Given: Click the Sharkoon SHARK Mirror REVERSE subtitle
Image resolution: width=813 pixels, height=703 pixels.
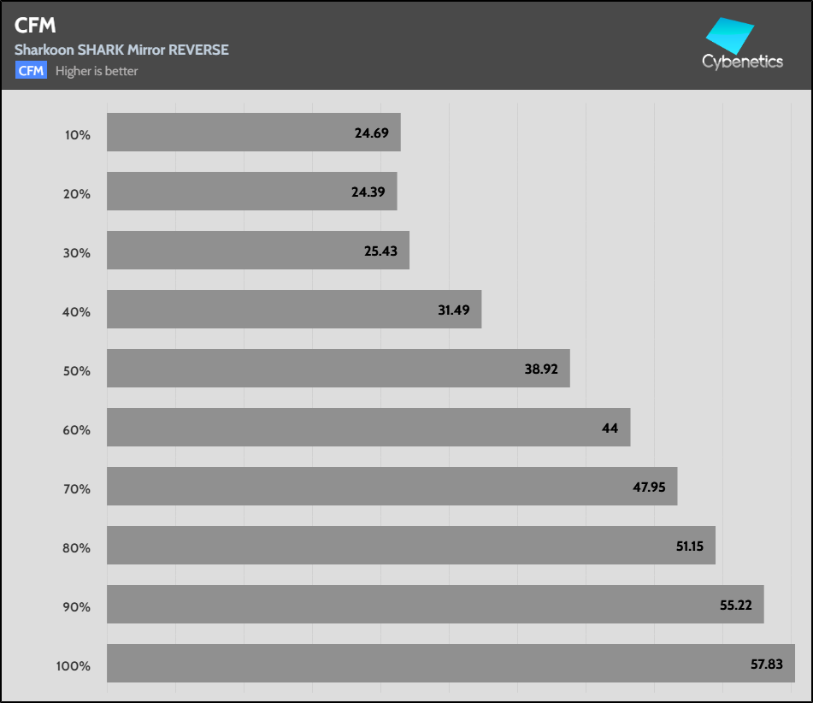Looking at the screenshot, I should pos(121,50).
